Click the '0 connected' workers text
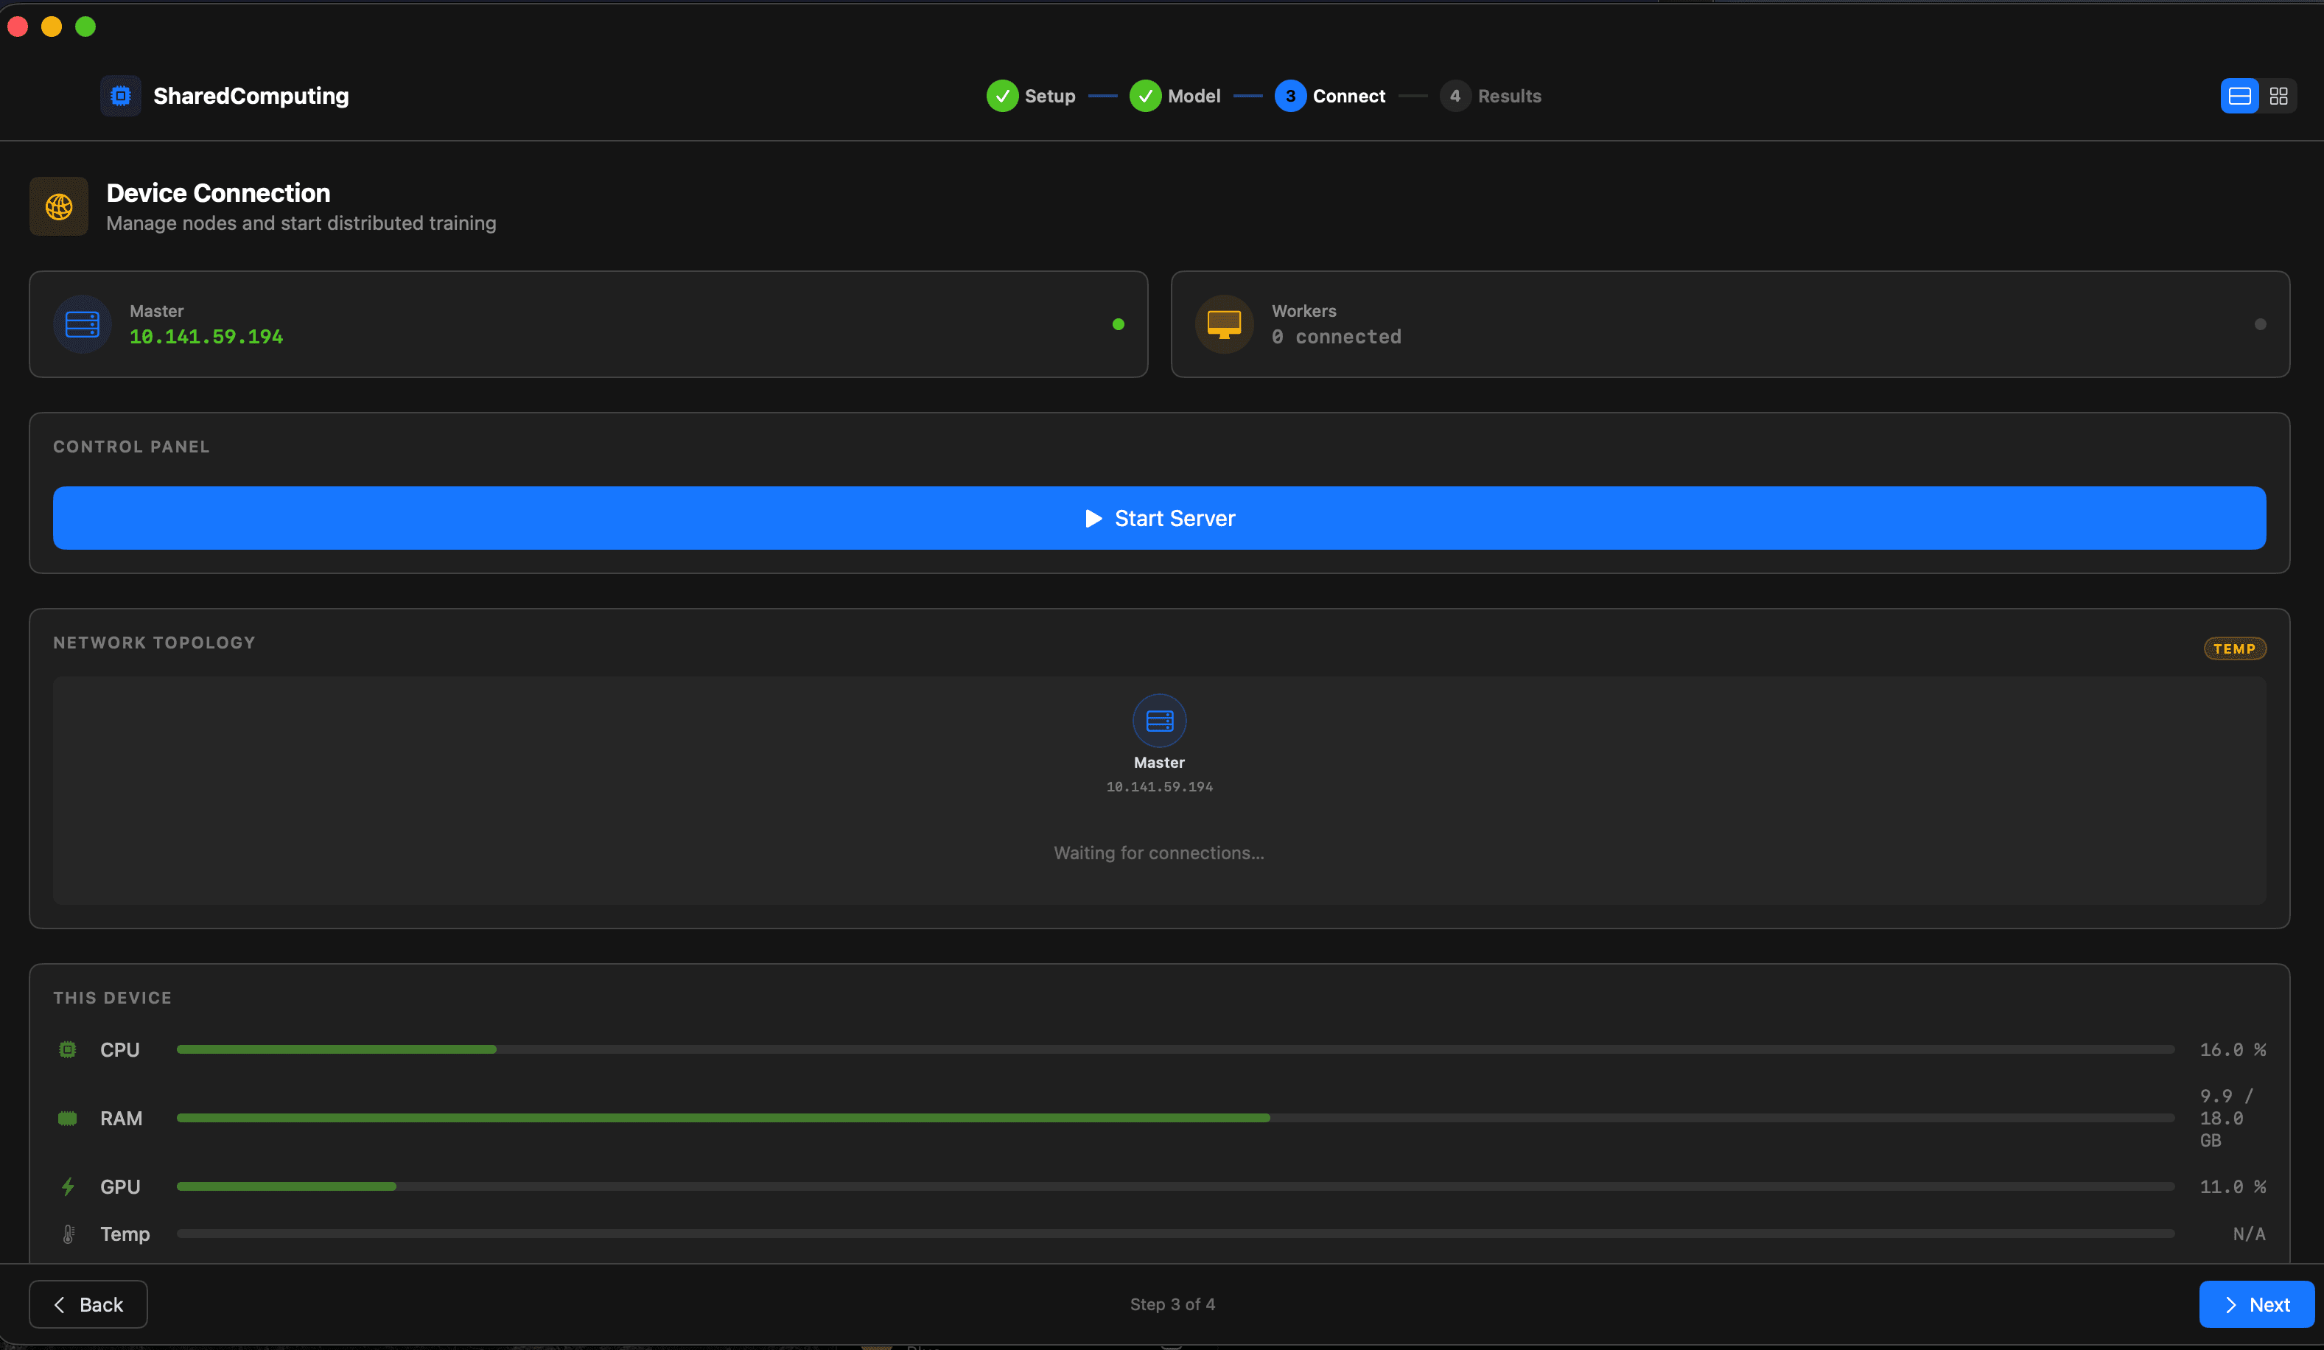The image size is (2324, 1350). [1337, 337]
